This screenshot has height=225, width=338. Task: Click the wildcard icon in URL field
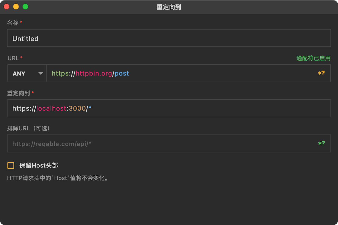point(321,73)
